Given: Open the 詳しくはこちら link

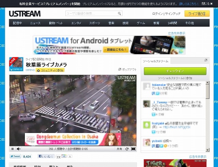Looking at the screenshot, I should click(x=189, y=4).
